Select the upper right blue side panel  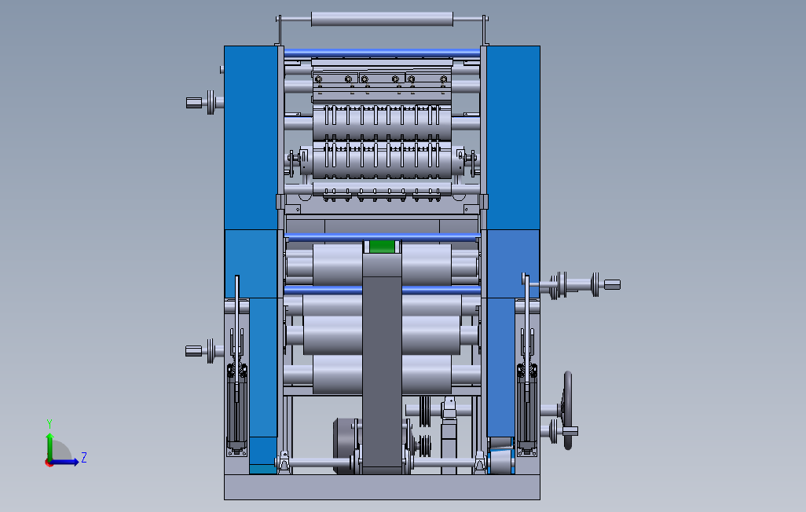[x=513, y=137]
